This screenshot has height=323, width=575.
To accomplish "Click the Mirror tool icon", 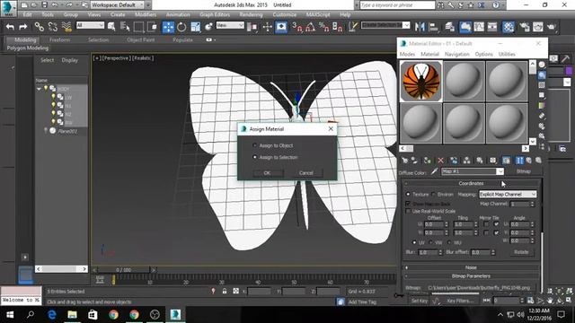I will [420, 27].
